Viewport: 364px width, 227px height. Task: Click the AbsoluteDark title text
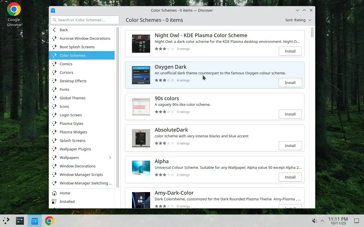(x=171, y=130)
